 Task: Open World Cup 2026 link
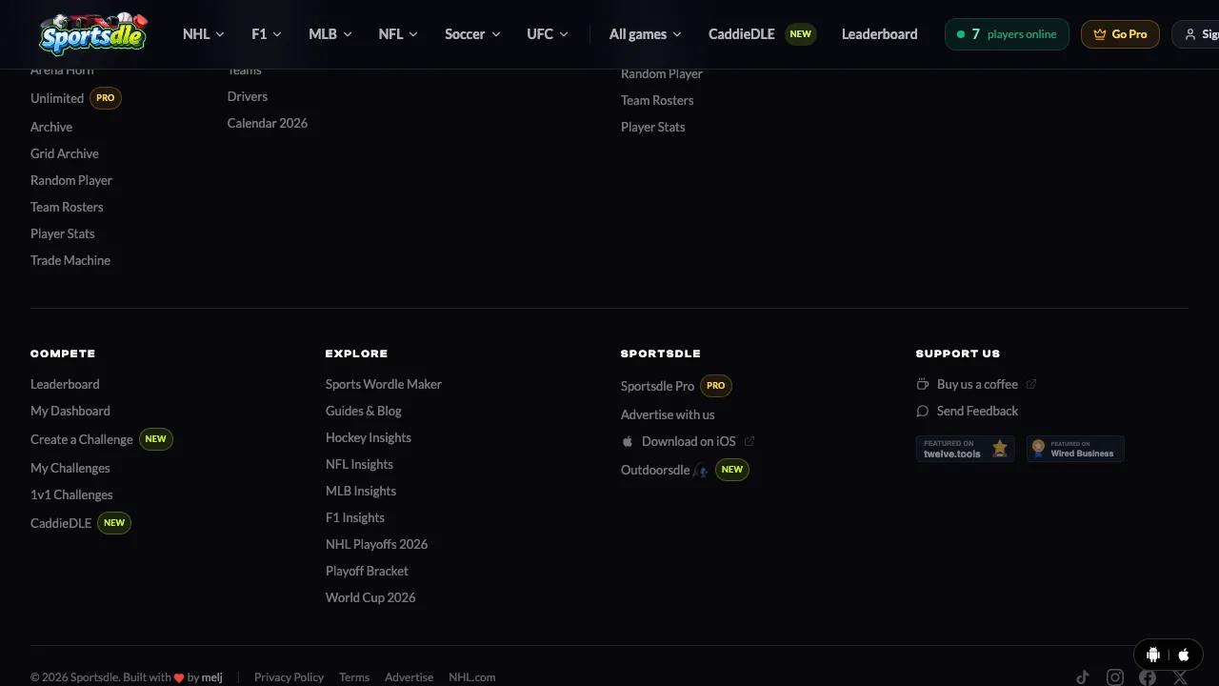pyautogui.click(x=370, y=597)
